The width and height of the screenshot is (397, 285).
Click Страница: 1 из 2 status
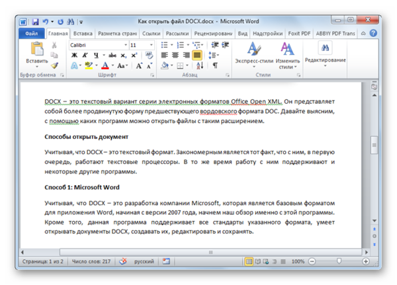pos(43,261)
